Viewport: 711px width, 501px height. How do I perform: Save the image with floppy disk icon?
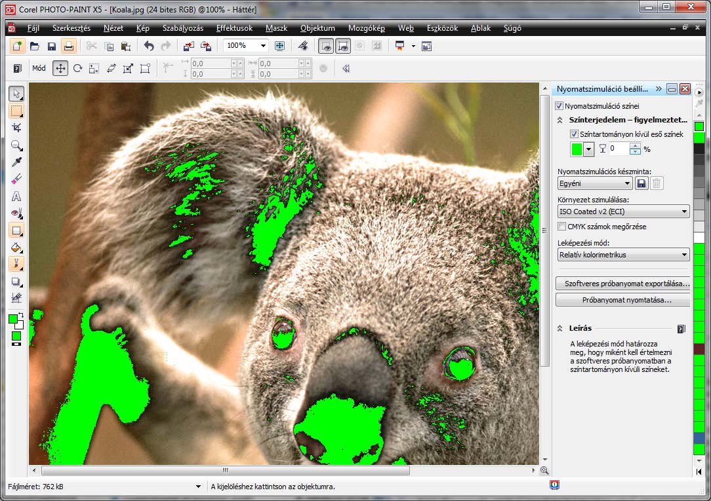point(51,46)
